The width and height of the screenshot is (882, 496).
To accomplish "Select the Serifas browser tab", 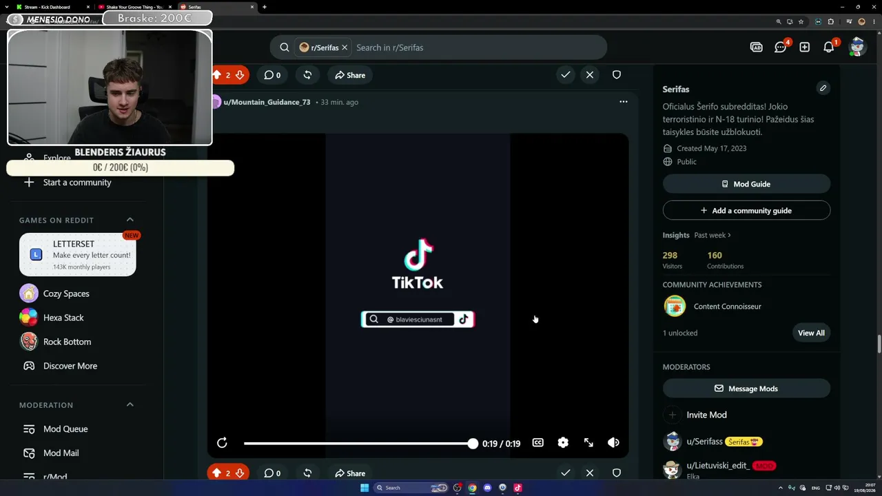I will click(216, 7).
